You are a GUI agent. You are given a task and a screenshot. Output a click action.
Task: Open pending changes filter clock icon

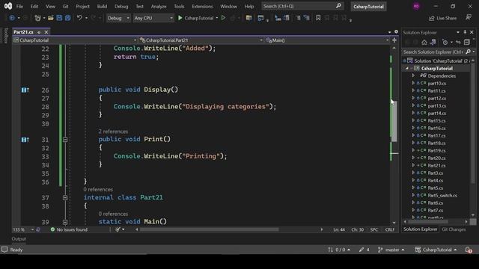point(446,42)
